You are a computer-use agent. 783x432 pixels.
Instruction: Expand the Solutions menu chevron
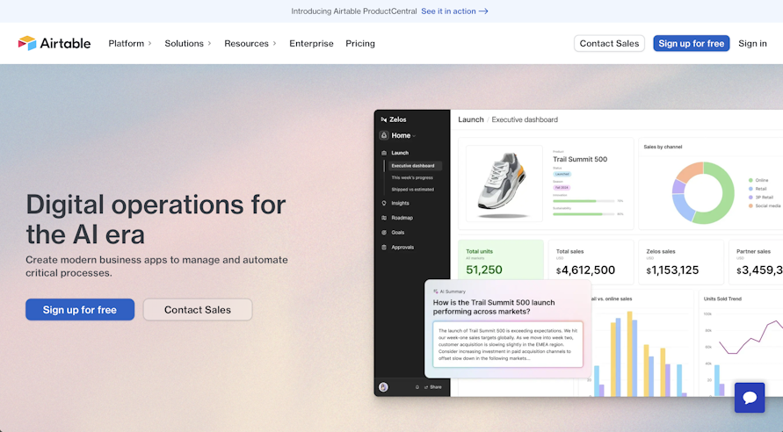209,43
